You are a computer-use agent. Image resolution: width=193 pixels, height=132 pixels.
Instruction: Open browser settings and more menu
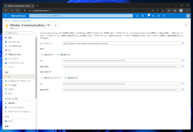[187, 11]
